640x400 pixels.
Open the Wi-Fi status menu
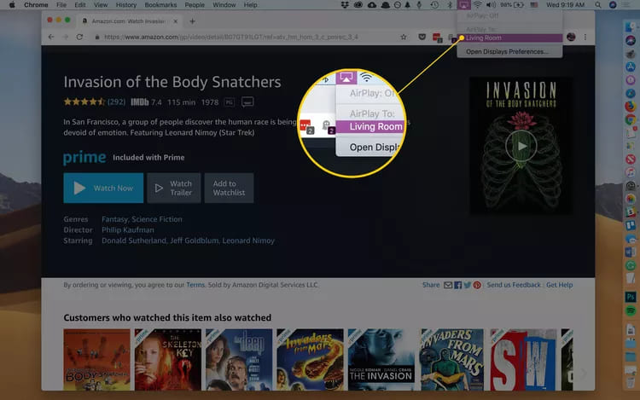[x=477, y=5]
